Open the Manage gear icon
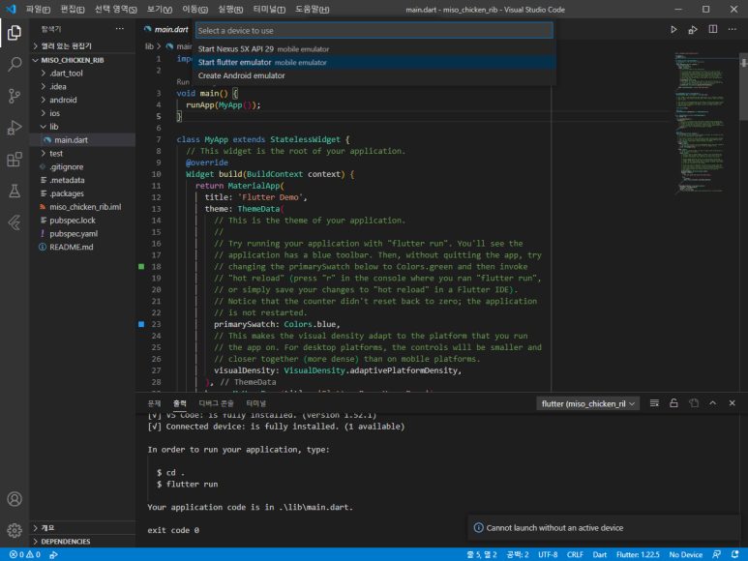 tap(15, 530)
